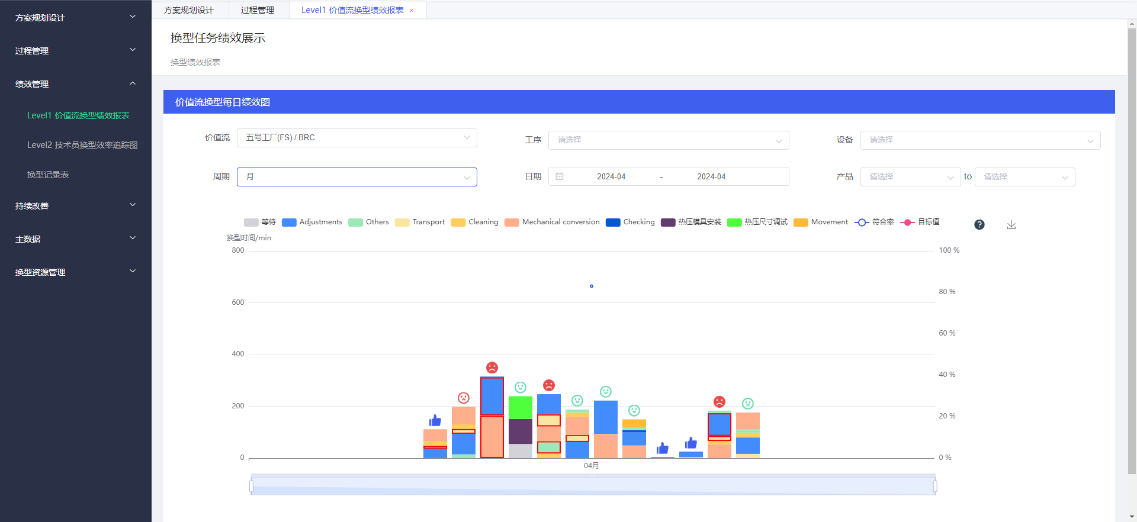The width and height of the screenshot is (1137, 522).
Task: Open the 周期 dropdown showing 月
Action: pos(357,176)
